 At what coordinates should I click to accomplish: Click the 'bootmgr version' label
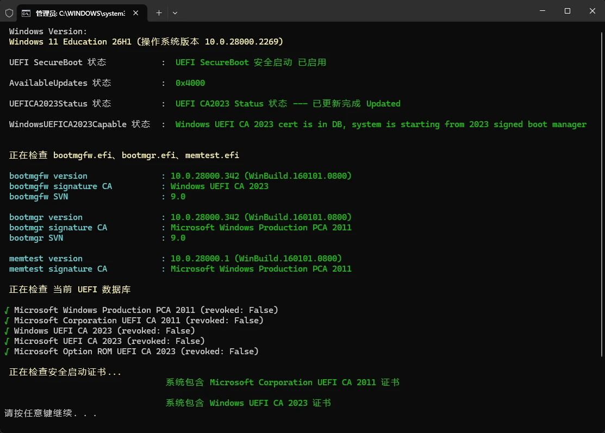coord(46,217)
